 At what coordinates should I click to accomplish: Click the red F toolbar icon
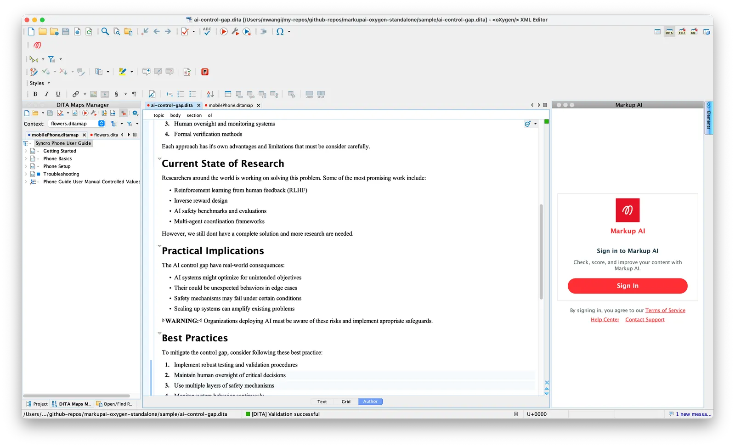point(205,72)
